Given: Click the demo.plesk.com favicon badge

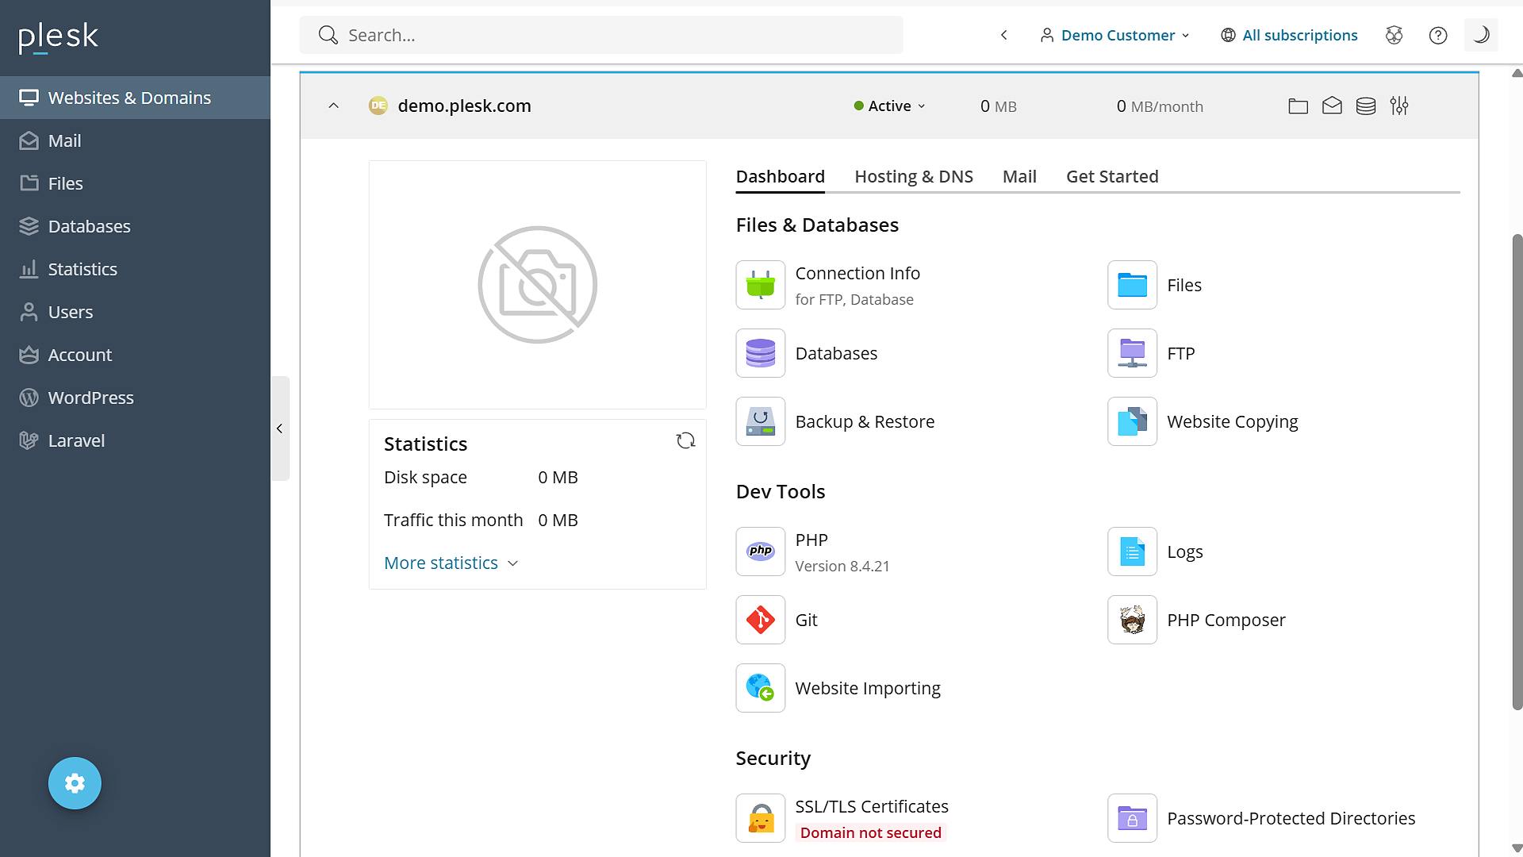Looking at the screenshot, I should (378, 106).
